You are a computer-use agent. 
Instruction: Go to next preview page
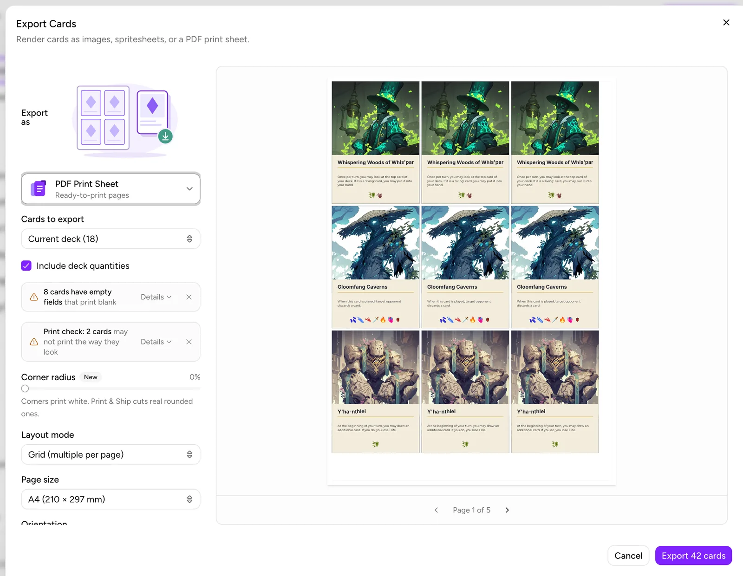(x=507, y=510)
